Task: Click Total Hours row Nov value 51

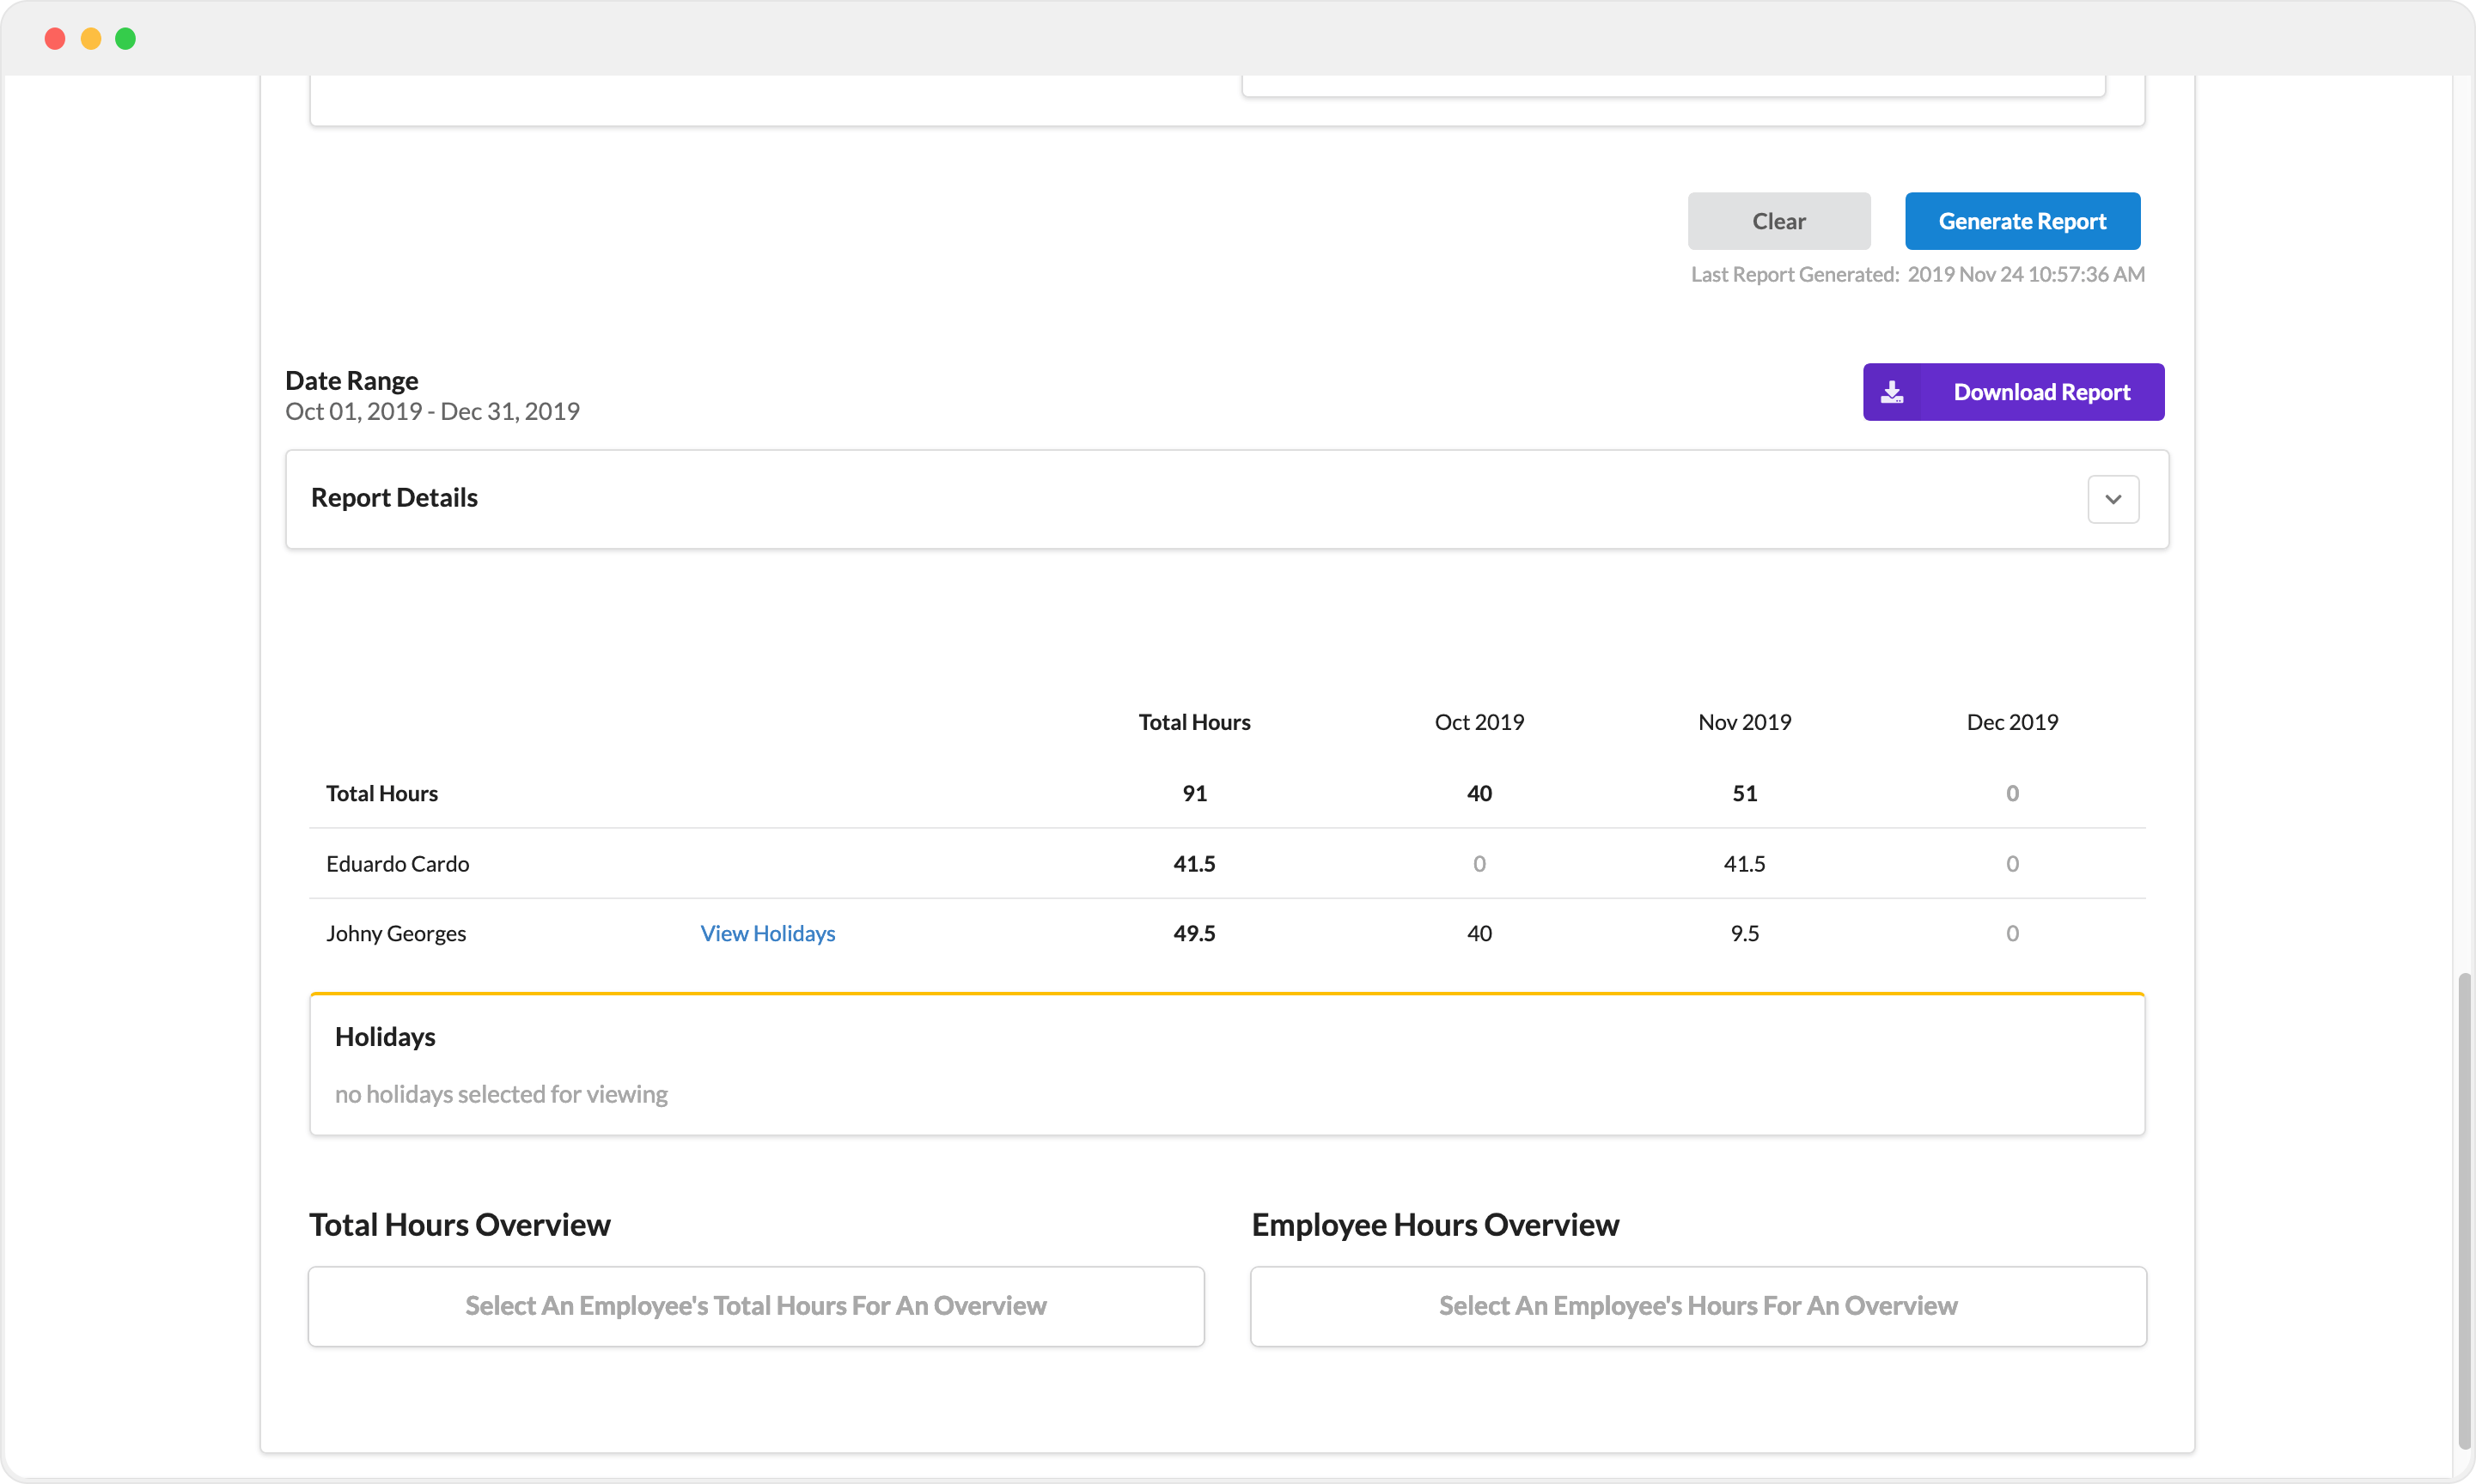Action: [x=1745, y=793]
